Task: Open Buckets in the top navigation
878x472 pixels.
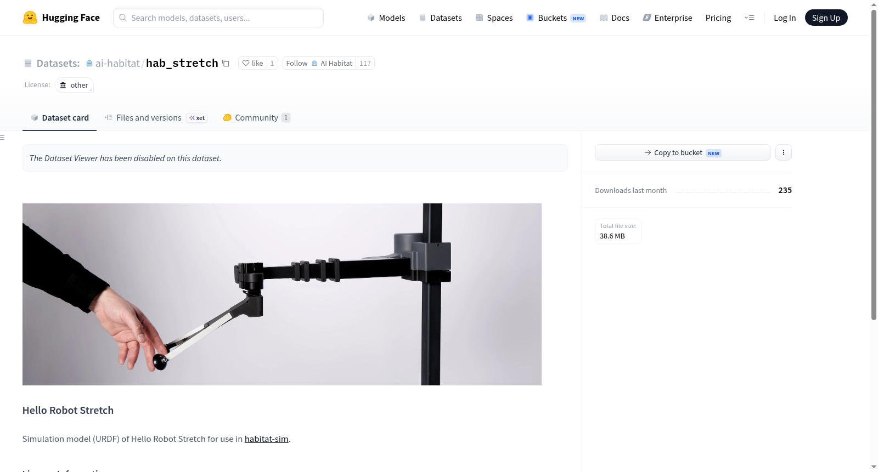Action: pyautogui.click(x=556, y=18)
